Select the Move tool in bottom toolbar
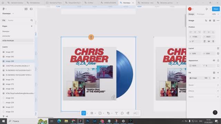This screenshot has height=124, width=221. (x=84, y=113)
